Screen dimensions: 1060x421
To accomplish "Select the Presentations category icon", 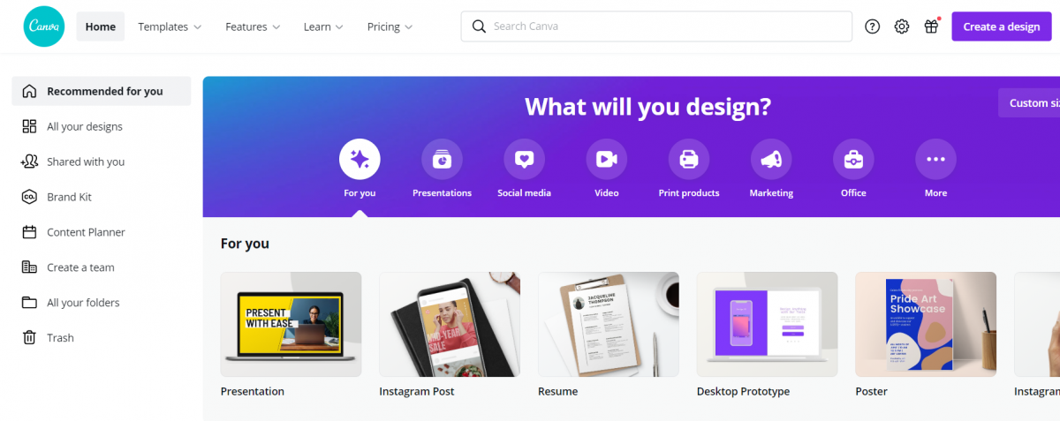I will coord(442,160).
